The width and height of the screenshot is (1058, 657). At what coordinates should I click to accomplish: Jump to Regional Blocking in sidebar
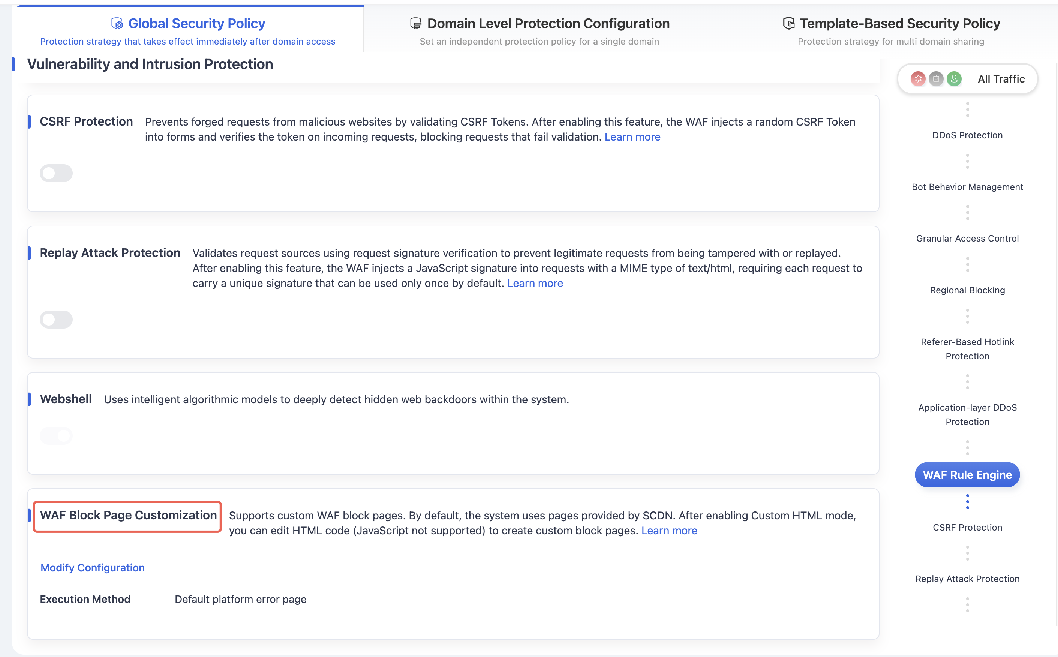967,290
